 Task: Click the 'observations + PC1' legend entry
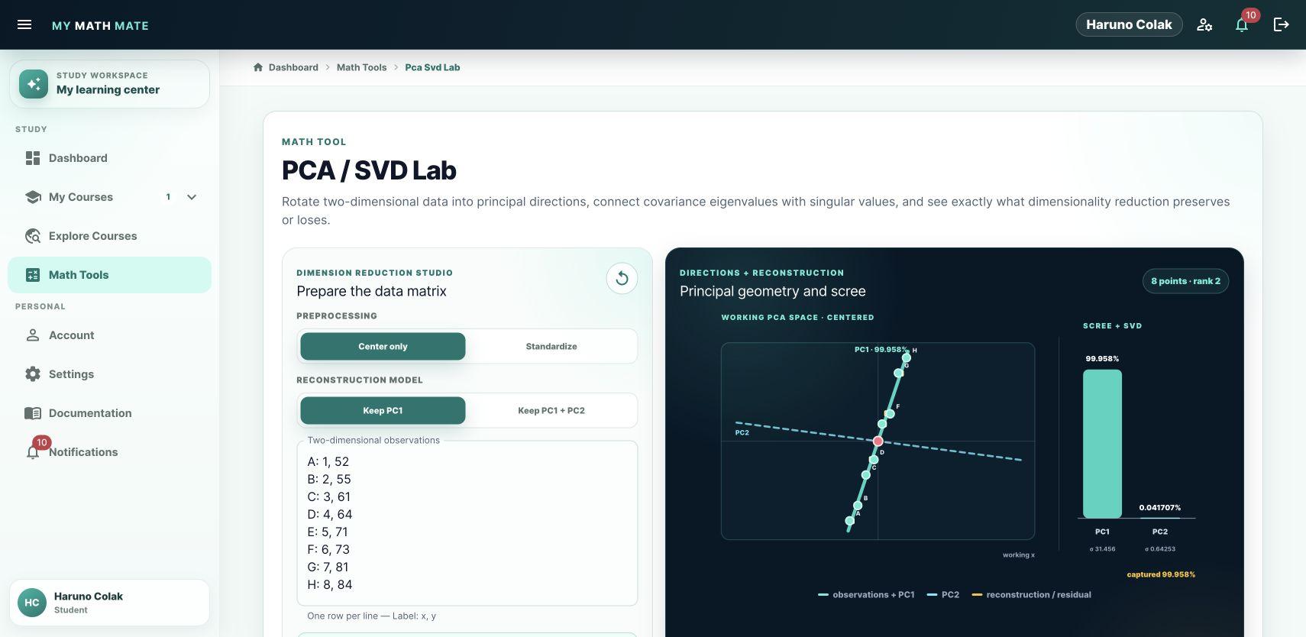pyautogui.click(x=866, y=594)
